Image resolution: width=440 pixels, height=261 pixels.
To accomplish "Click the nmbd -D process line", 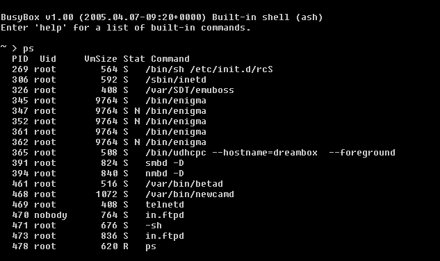I will (98, 174).
